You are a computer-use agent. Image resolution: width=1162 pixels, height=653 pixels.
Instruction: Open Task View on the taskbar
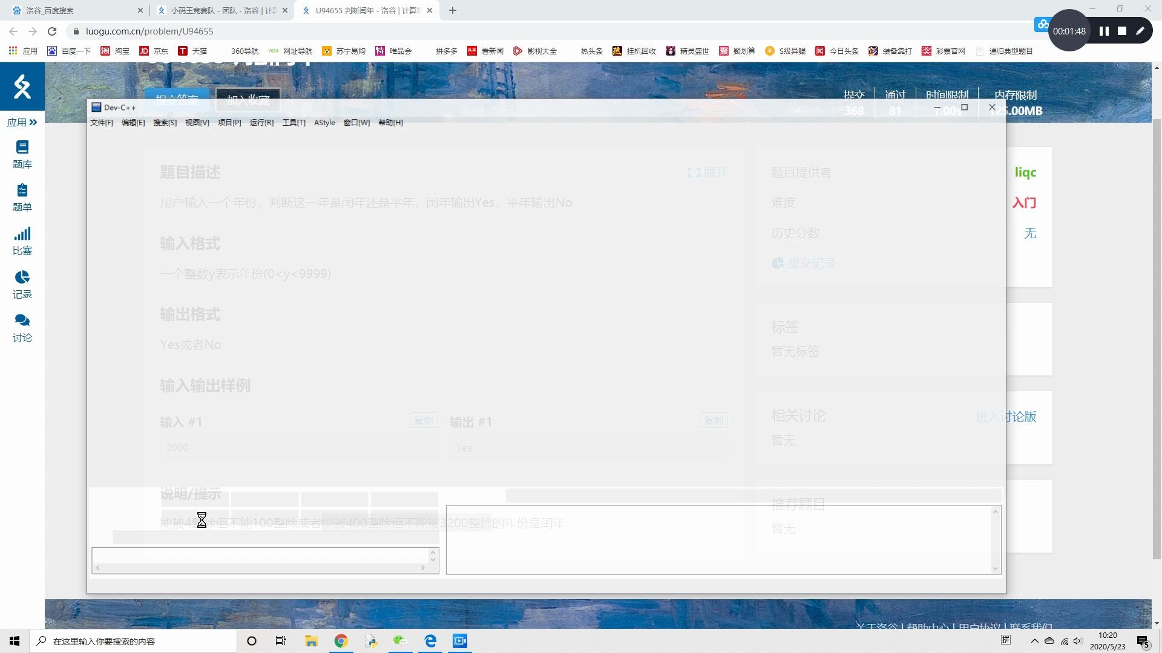click(281, 641)
